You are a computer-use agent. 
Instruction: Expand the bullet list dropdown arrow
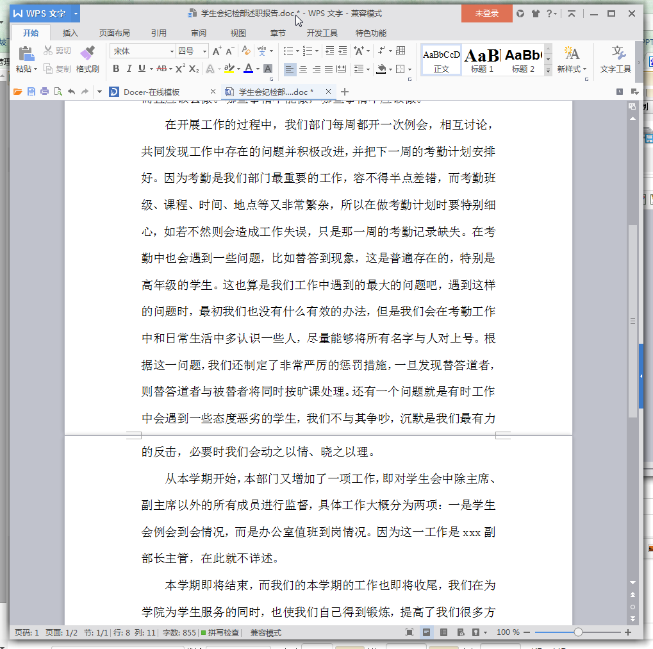pos(298,51)
